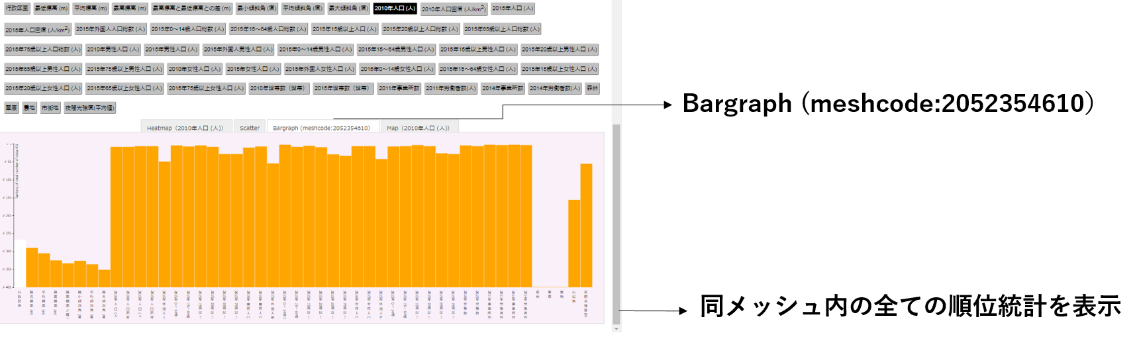Click the last orange bar in the chart
The image size is (1137, 337).
[x=586, y=225]
